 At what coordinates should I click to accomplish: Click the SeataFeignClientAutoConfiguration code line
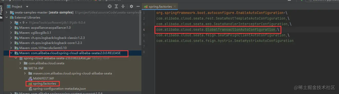(x=223, y=35)
